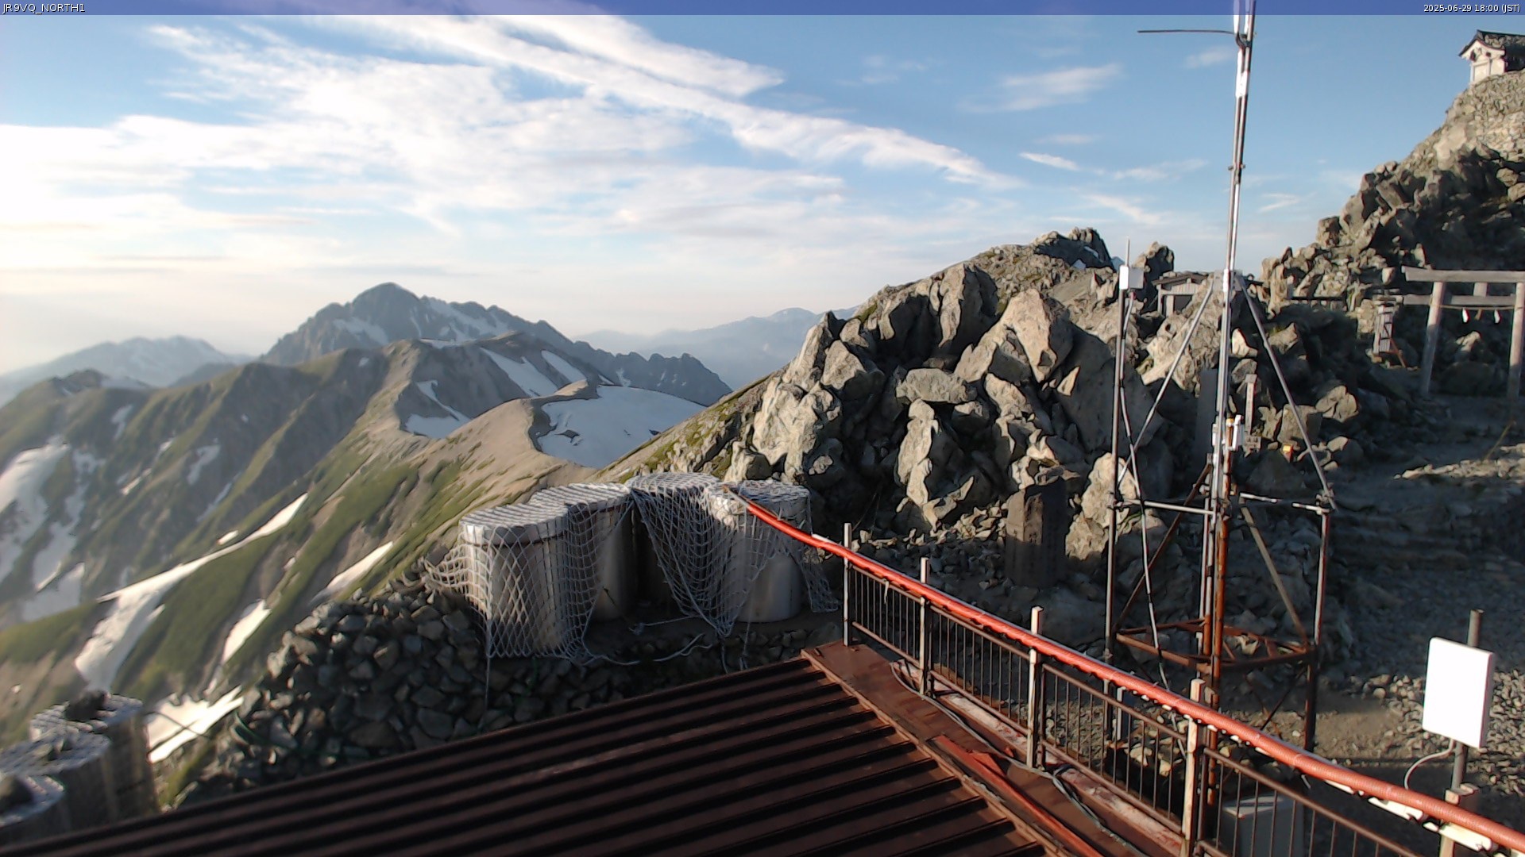Click the JR9VQ_NORTH1 camera label
The height and width of the screenshot is (857, 1525).
[x=44, y=8]
